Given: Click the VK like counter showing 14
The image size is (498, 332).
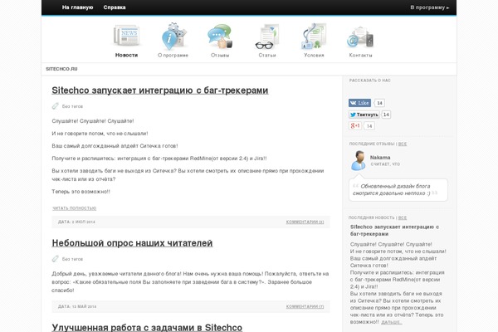Looking at the screenshot, I should tap(379, 103).
